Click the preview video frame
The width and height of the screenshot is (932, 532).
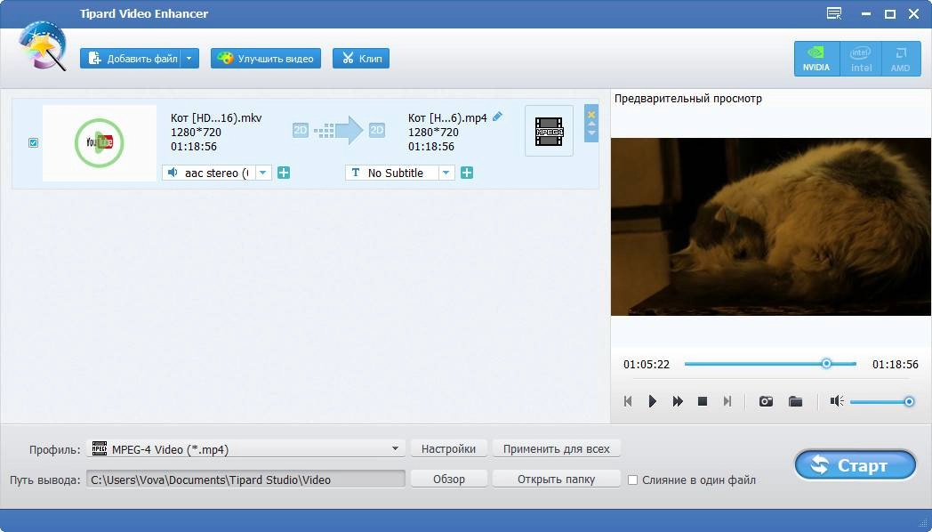coord(771,227)
